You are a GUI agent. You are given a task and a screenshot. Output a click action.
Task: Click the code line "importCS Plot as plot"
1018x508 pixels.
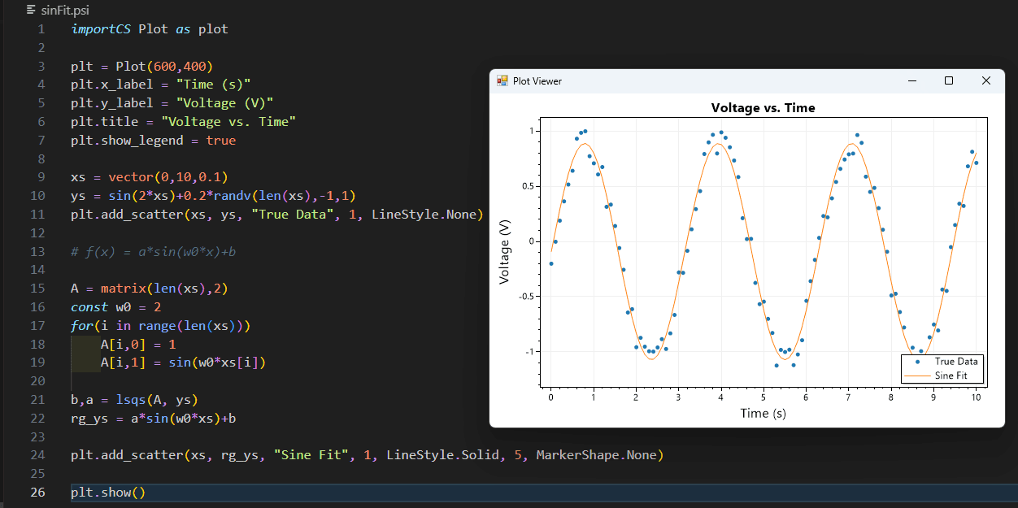pyautogui.click(x=150, y=29)
